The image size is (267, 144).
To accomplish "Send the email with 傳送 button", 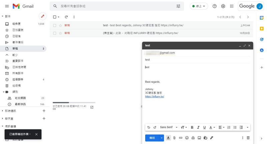I will (x=152, y=138).
